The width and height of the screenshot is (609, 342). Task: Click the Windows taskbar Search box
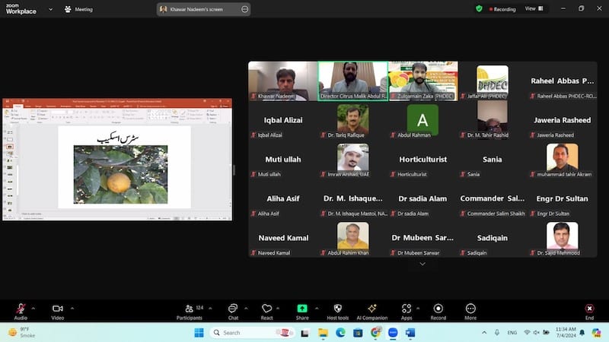pyautogui.click(x=259, y=333)
